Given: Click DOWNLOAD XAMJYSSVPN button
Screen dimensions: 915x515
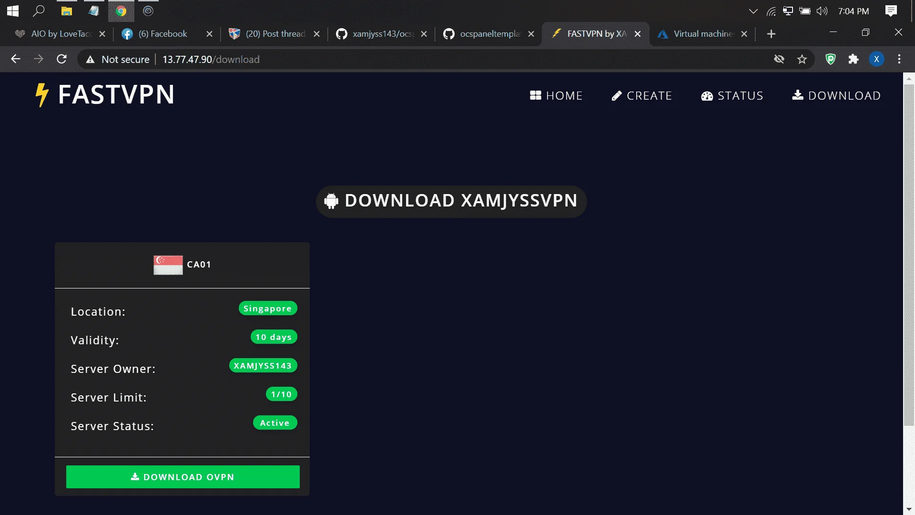Looking at the screenshot, I should pos(451,201).
